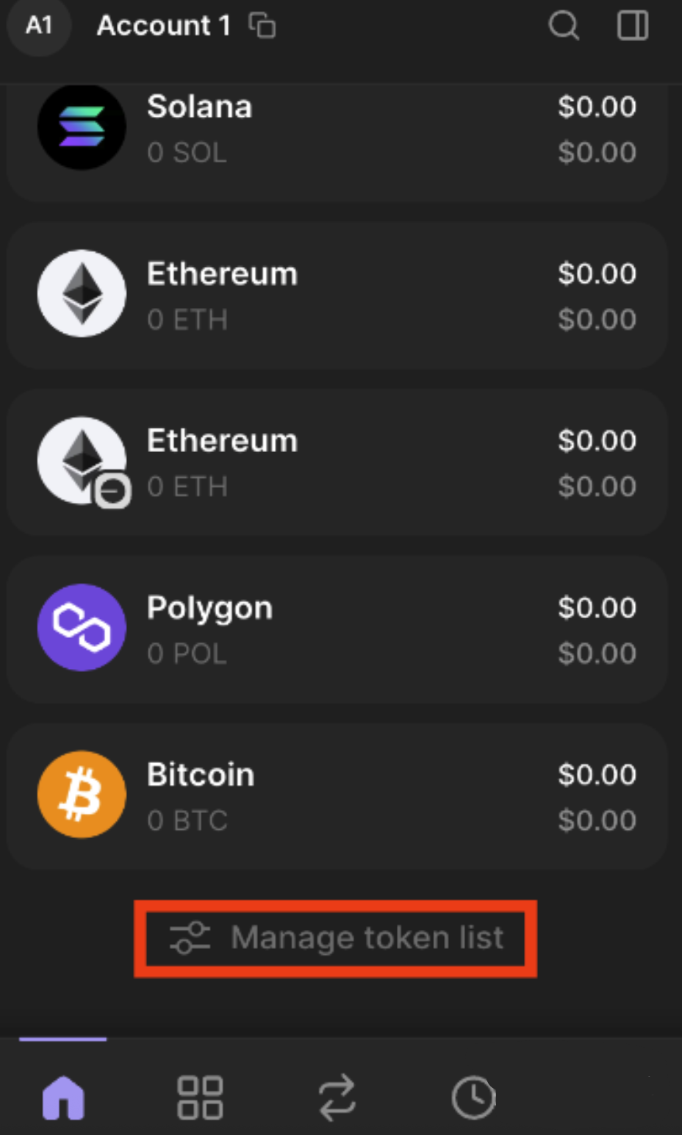682x1135 pixels.
Task: Click the Ethereum logo with network badge
Action: point(82,461)
